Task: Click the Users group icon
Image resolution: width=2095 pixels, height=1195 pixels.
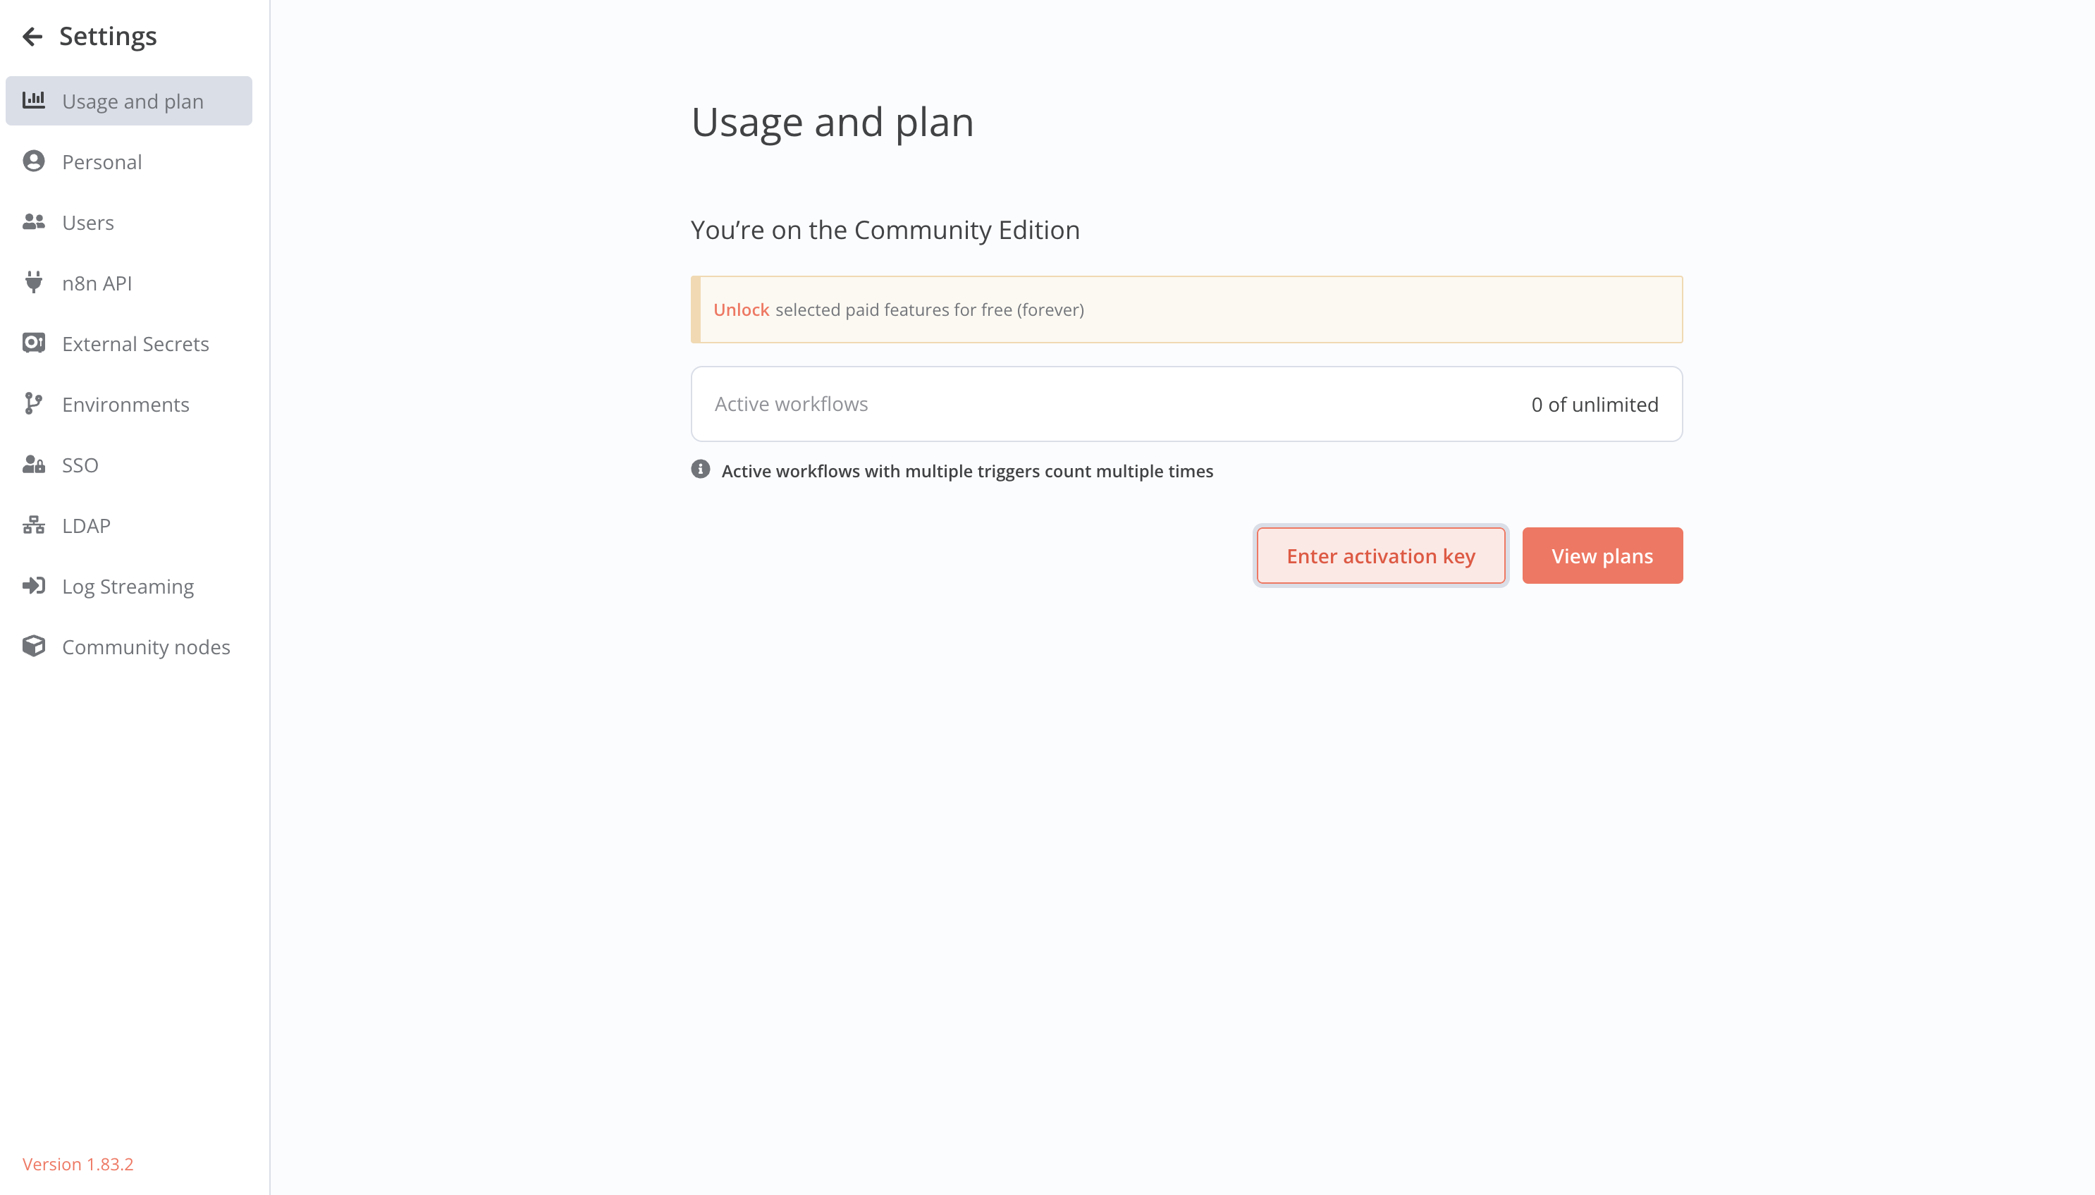Action: [34, 221]
